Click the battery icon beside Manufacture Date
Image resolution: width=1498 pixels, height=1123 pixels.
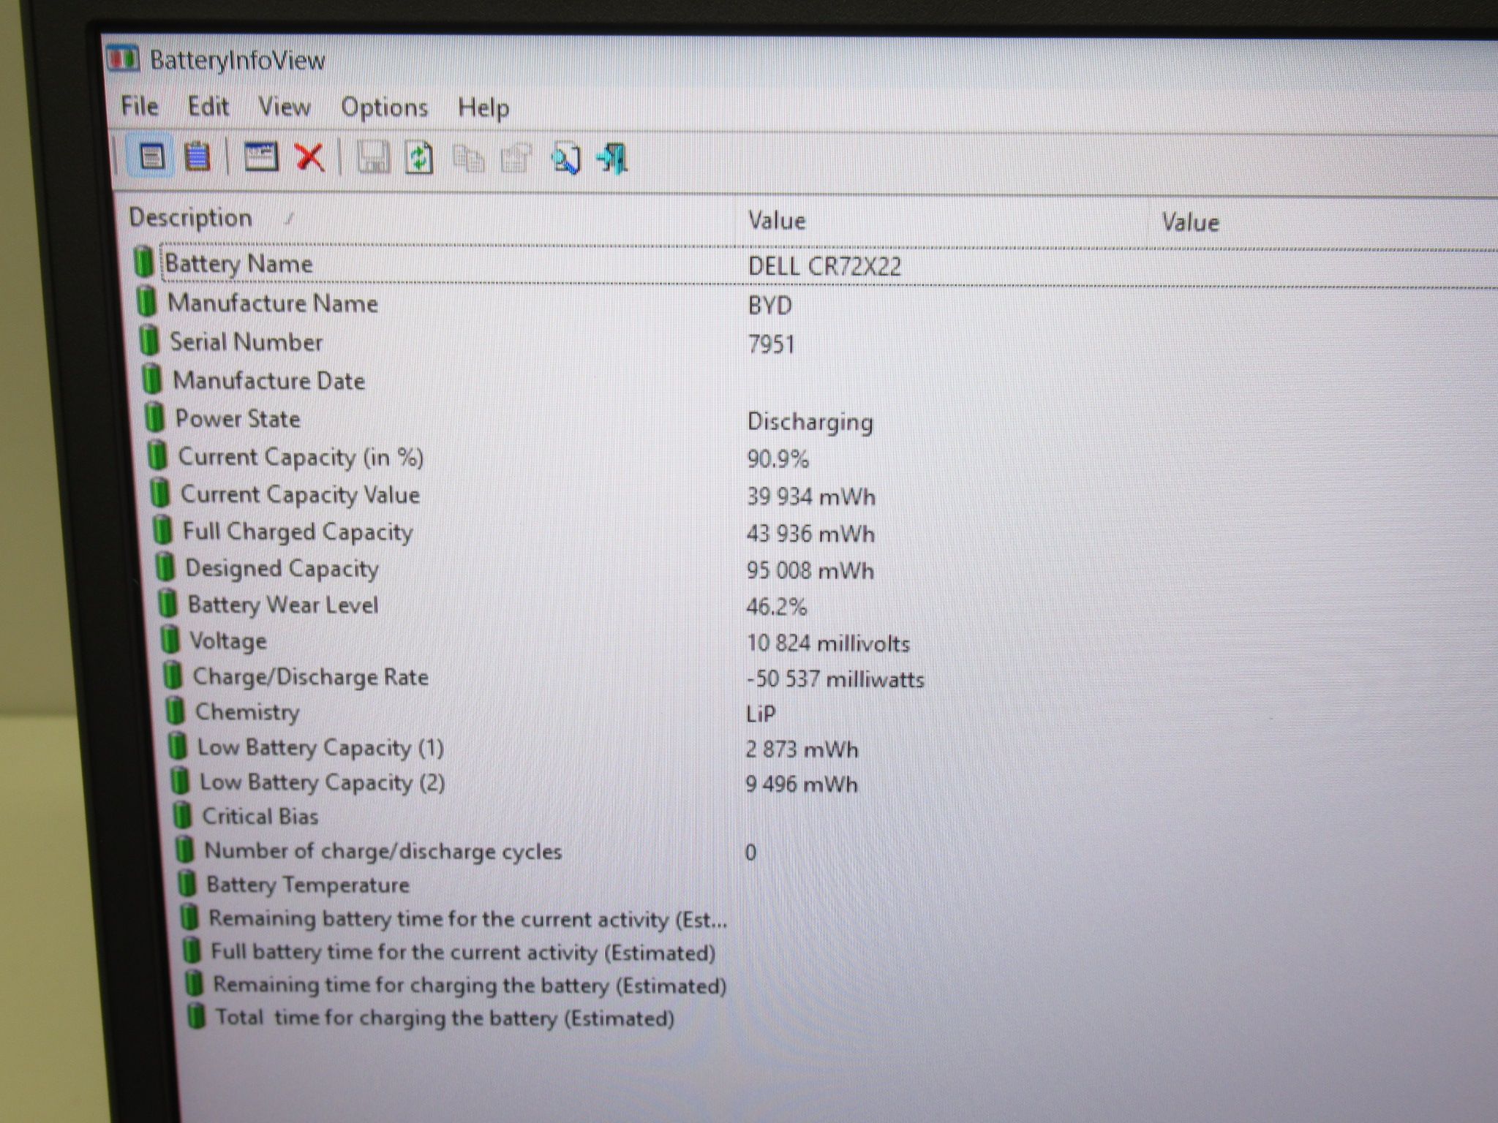click(x=151, y=379)
